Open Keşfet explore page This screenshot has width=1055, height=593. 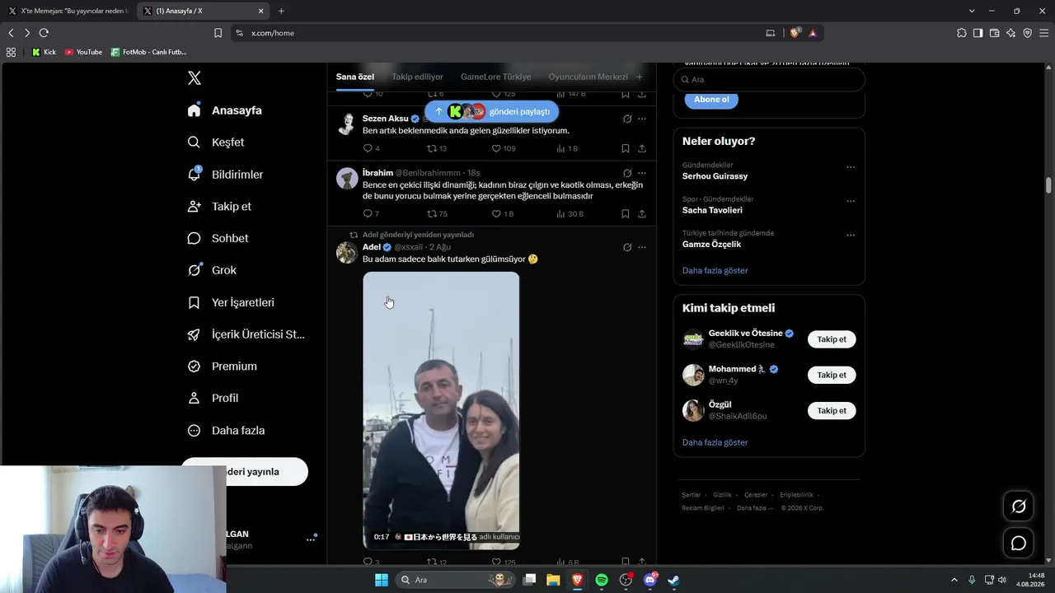pos(216,142)
